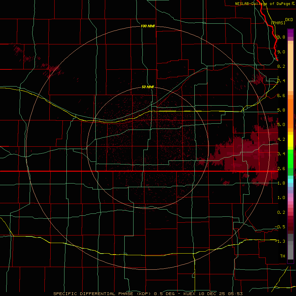Click the "9.8" scale value
Viewport: 296px width, 296px height.
point(281,37)
